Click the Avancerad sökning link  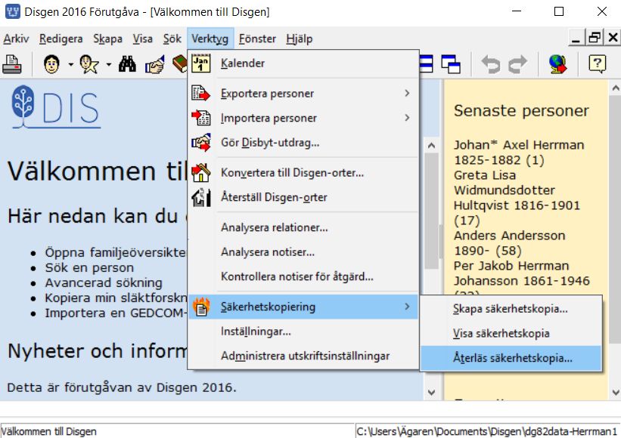104,282
